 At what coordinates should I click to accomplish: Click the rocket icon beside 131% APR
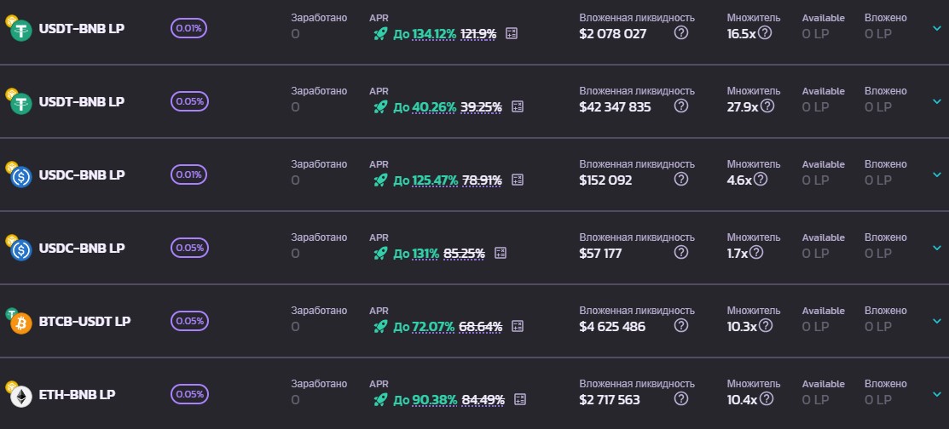tap(380, 253)
